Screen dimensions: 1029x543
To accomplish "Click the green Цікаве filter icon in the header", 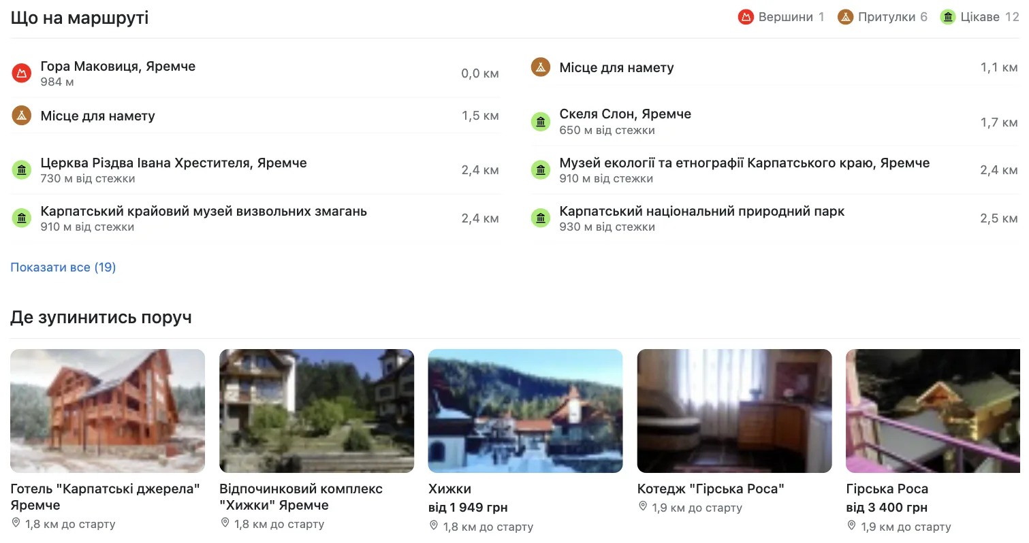I will [x=948, y=17].
